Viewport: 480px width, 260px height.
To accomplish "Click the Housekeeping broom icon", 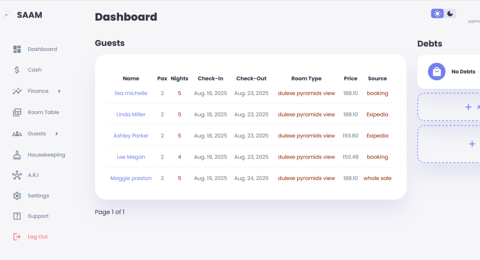I will 17,155.
